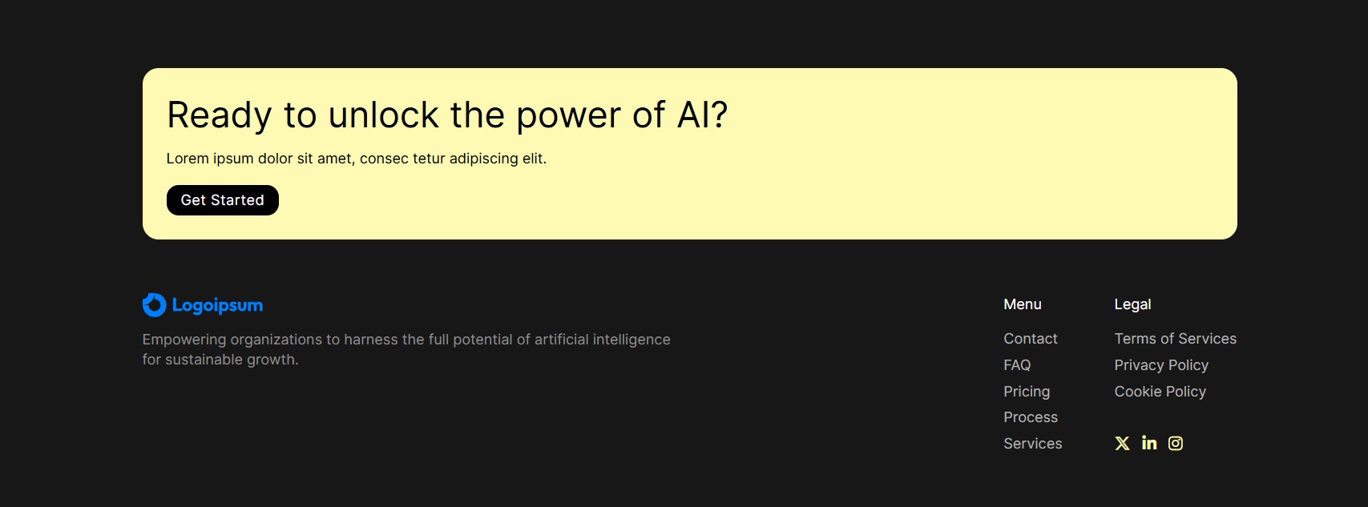Open the Contact footer link
This screenshot has height=507, width=1368.
pos(1031,339)
